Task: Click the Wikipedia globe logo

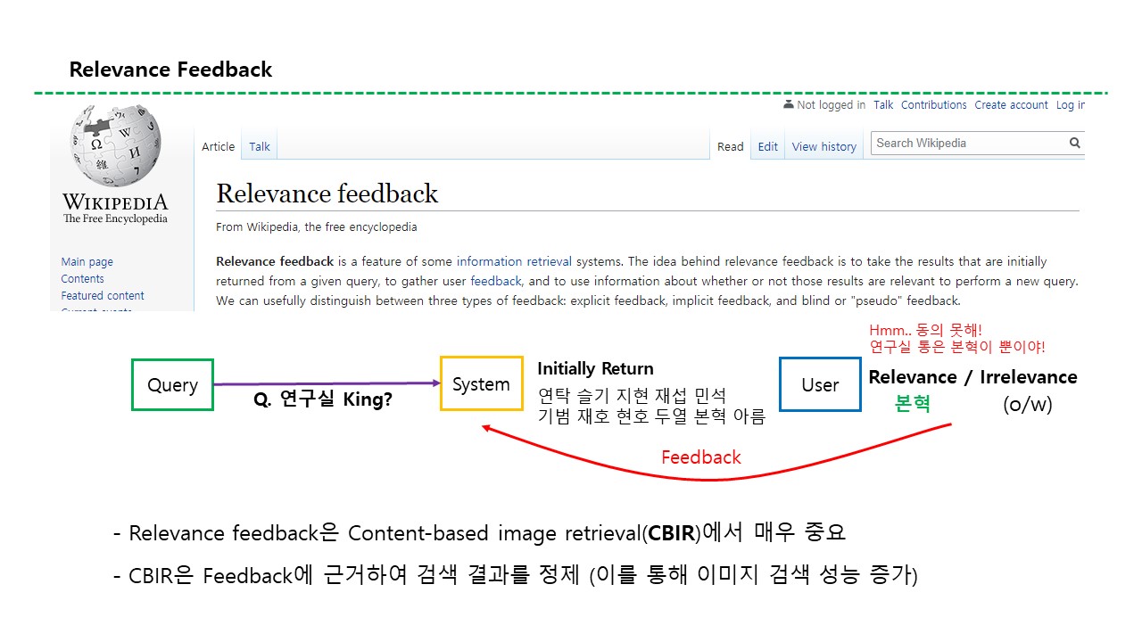Action: 116,146
